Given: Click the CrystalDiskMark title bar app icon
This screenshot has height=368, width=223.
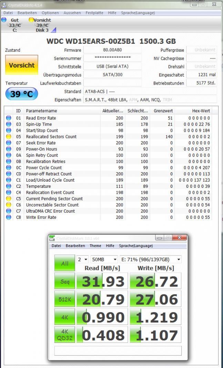Looking at the screenshot, I should click(x=52, y=238).
